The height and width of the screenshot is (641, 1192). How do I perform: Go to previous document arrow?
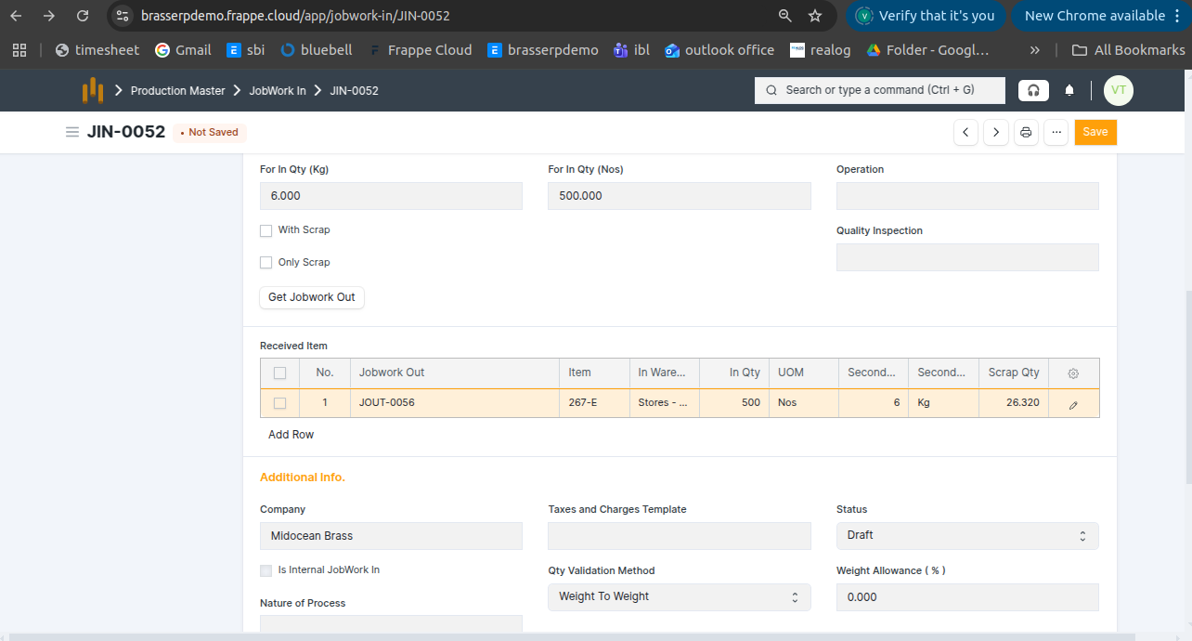pos(966,133)
